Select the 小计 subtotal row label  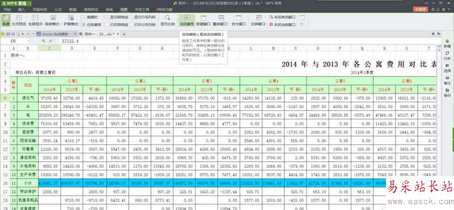(28, 183)
